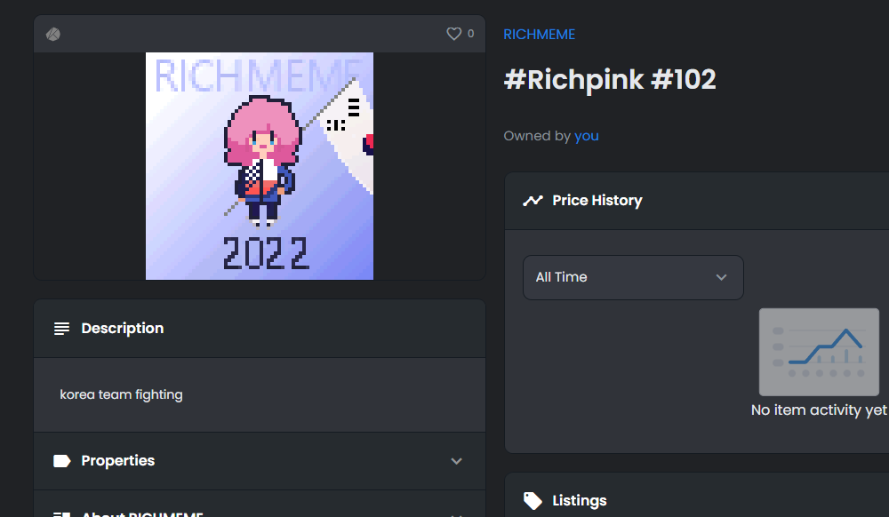Click the empty chart placeholder graphic
889x517 pixels.
(819, 352)
